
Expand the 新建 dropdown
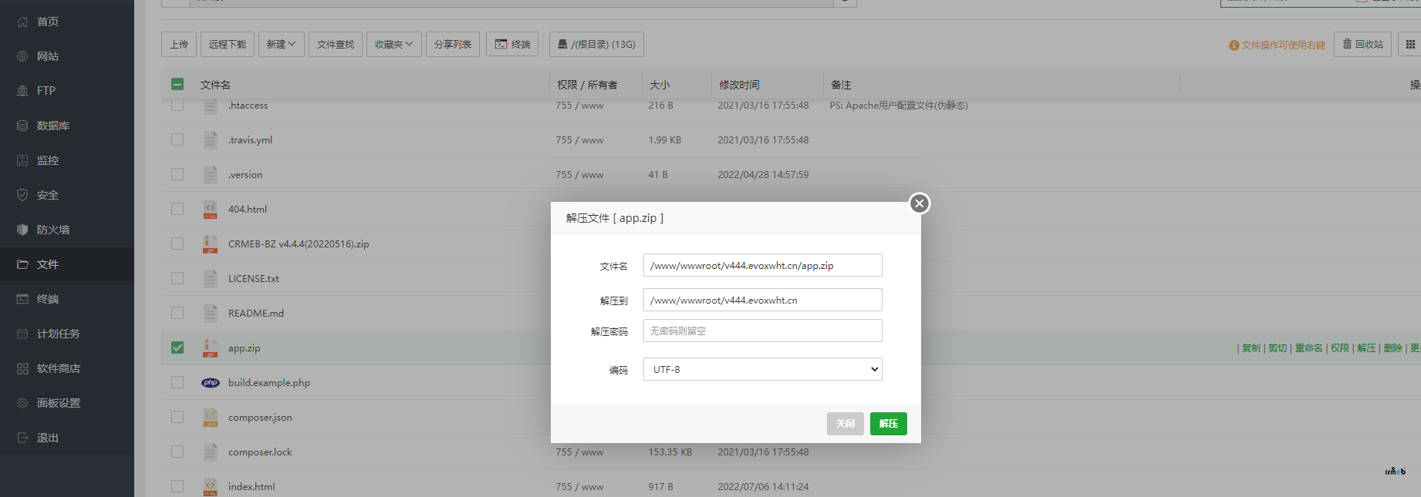[x=282, y=45]
